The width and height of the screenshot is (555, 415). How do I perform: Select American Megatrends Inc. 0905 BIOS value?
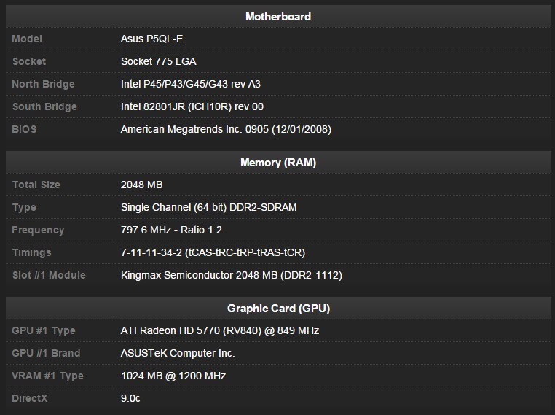coord(227,129)
